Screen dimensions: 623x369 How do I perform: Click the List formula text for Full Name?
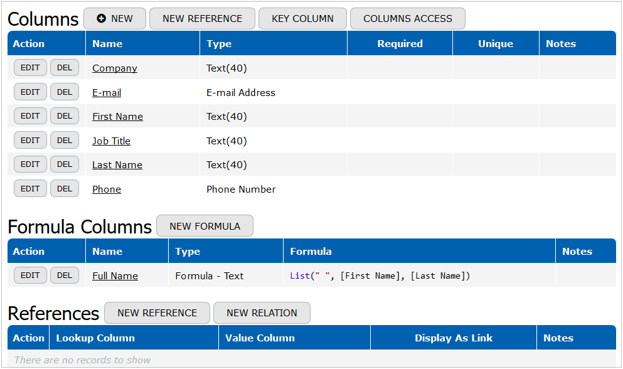(x=380, y=276)
